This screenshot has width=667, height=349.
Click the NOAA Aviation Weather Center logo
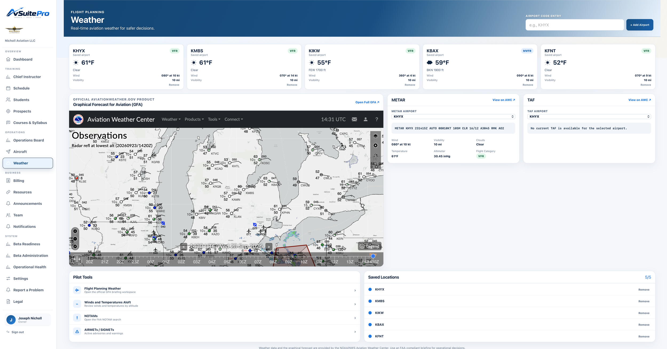click(78, 119)
